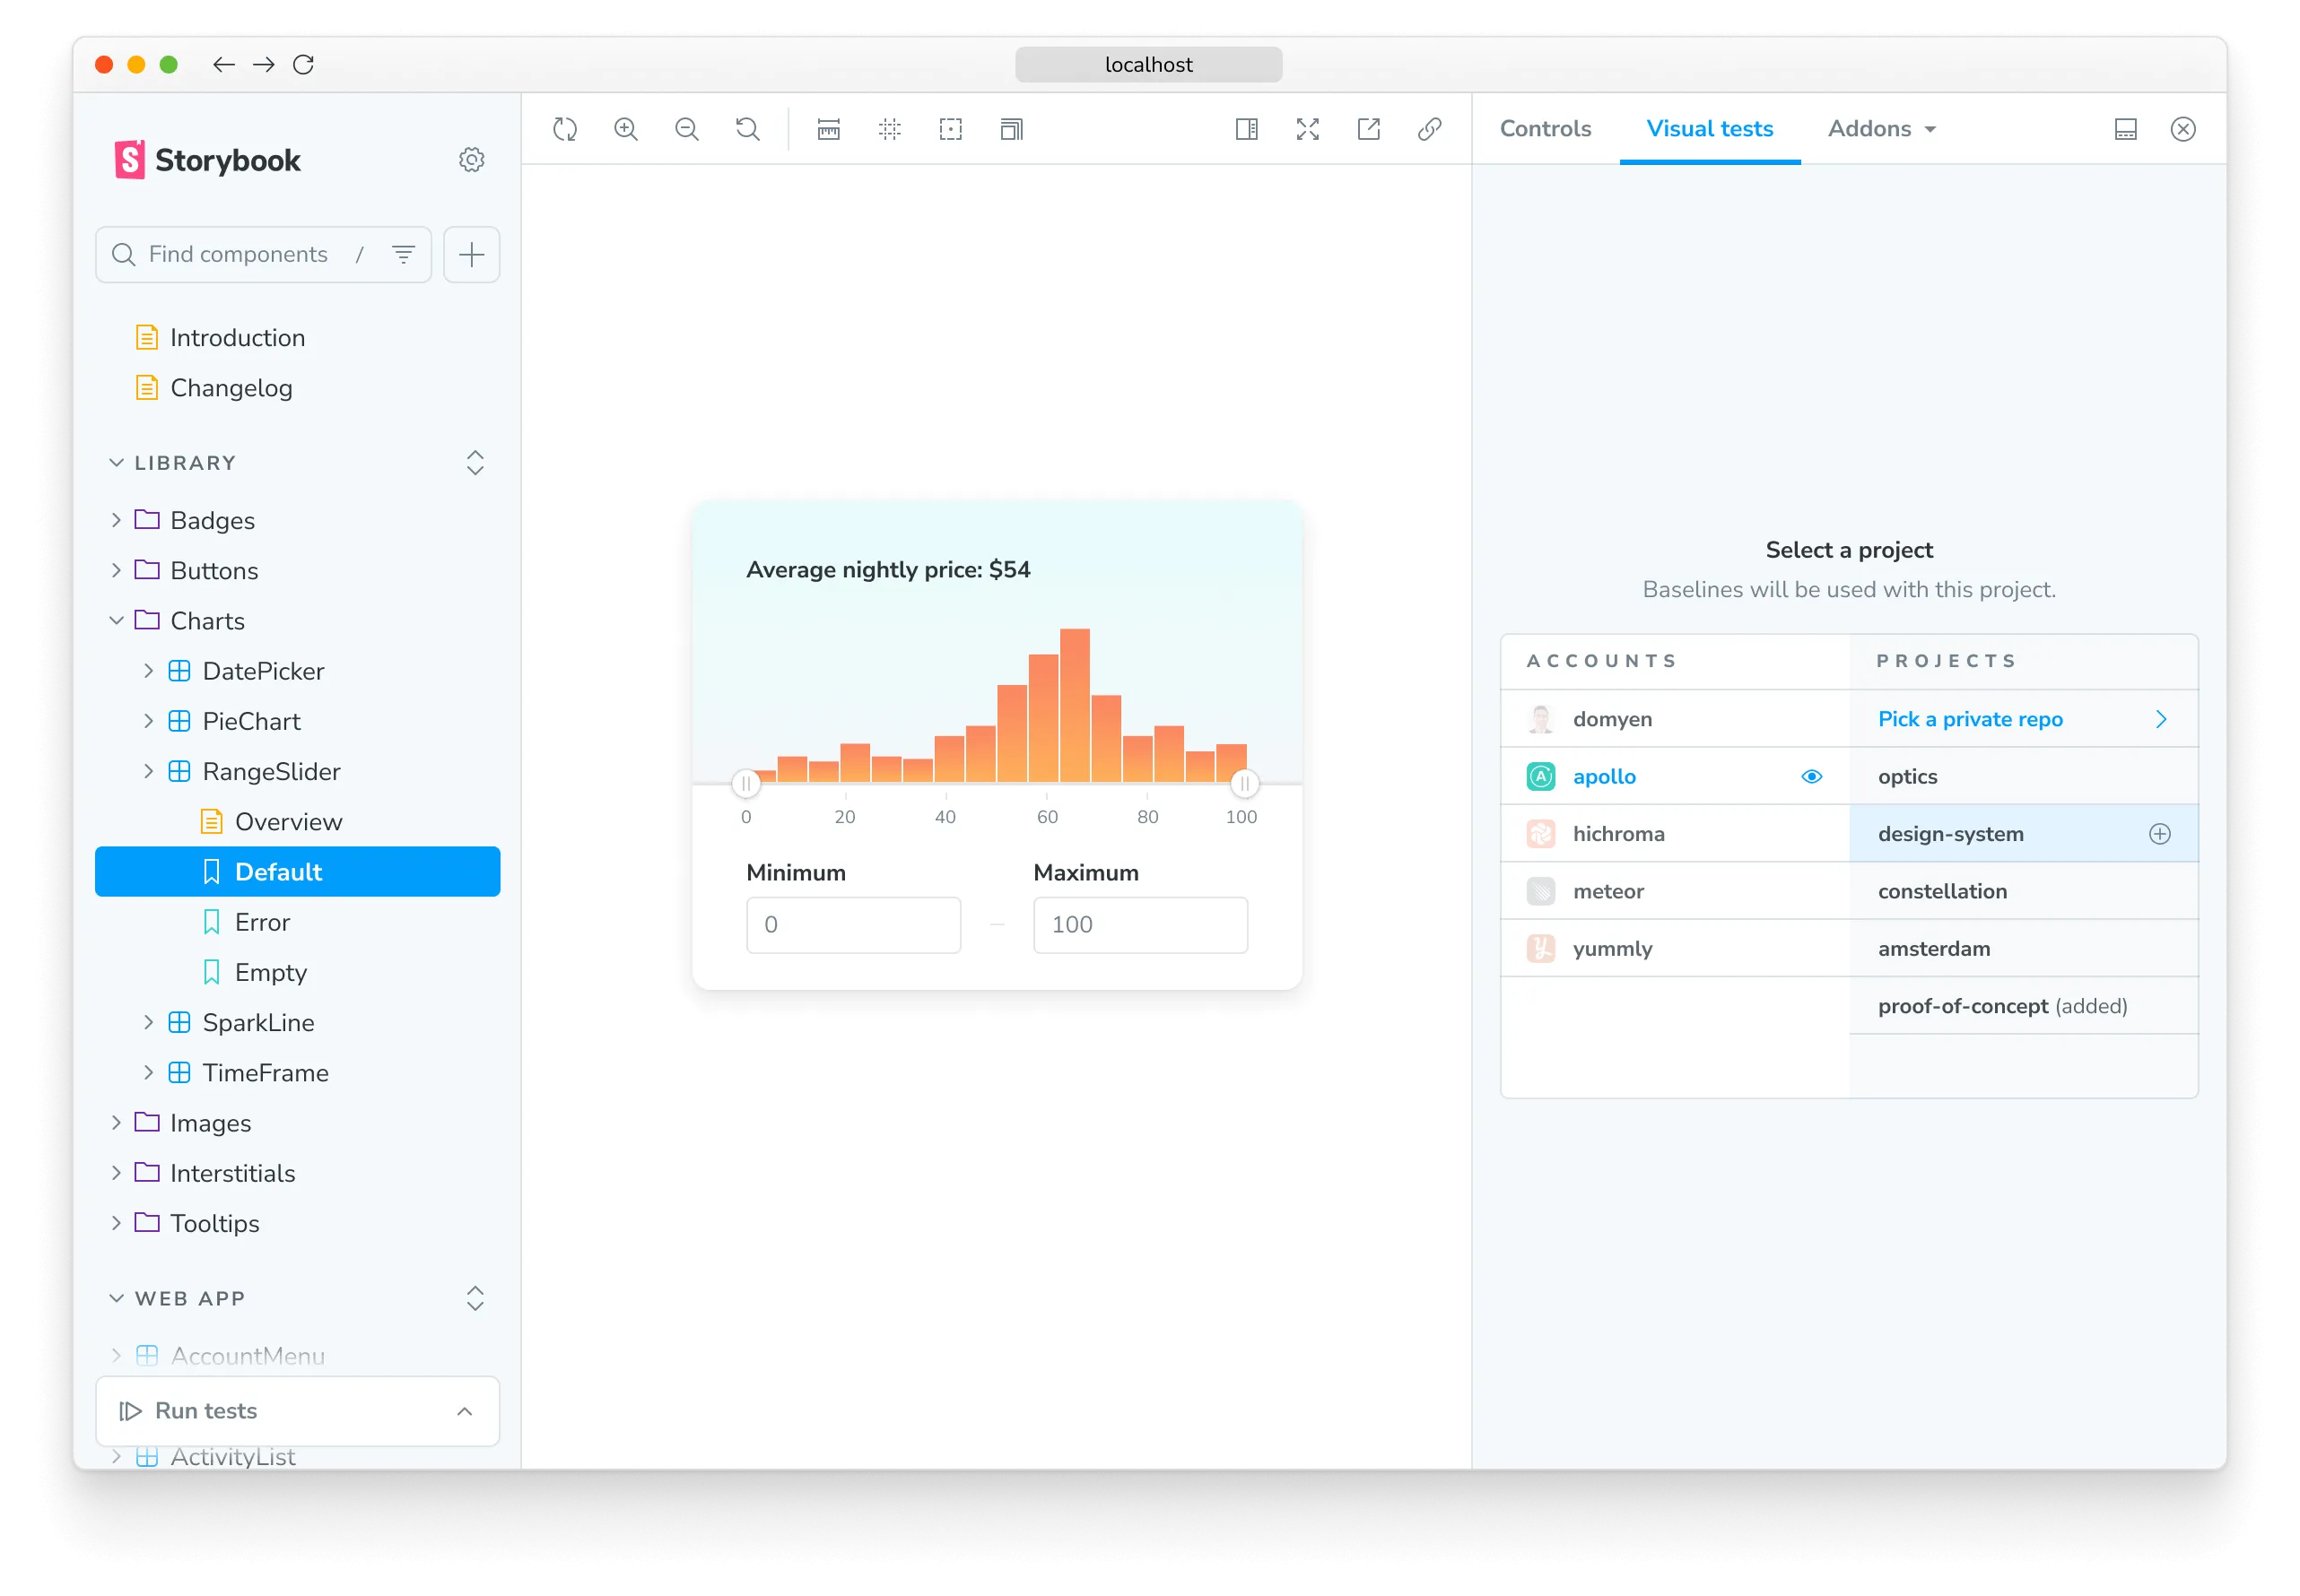This screenshot has height=1596, width=2300.
Task: Open the Pick a private repo link
Action: click(x=1969, y=719)
